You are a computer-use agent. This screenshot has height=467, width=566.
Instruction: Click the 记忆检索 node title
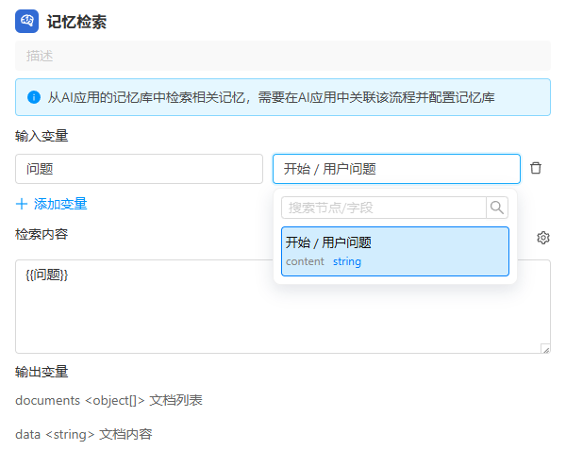click(x=76, y=22)
